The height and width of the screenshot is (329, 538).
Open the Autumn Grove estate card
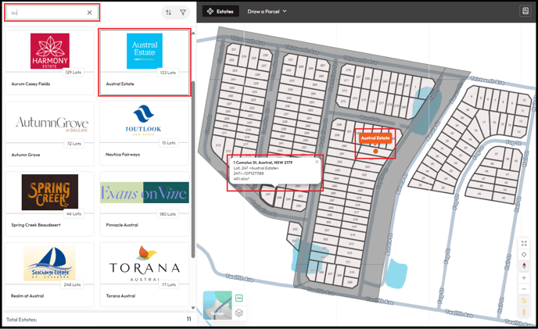pyautogui.click(x=50, y=133)
